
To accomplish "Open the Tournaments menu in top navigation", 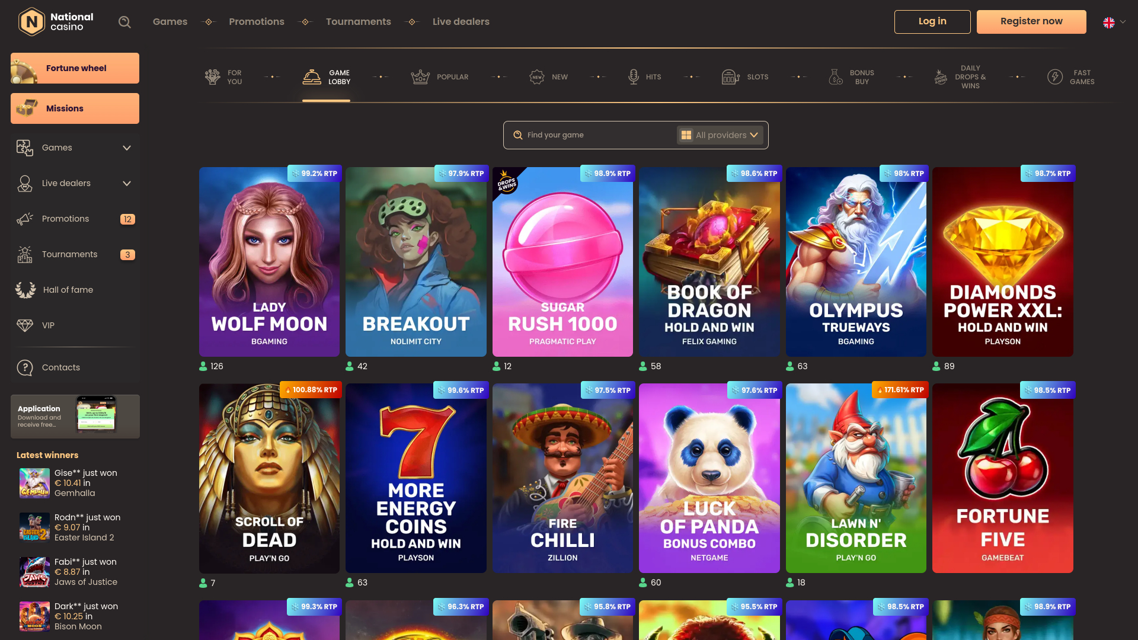I will (x=358, y=21).
